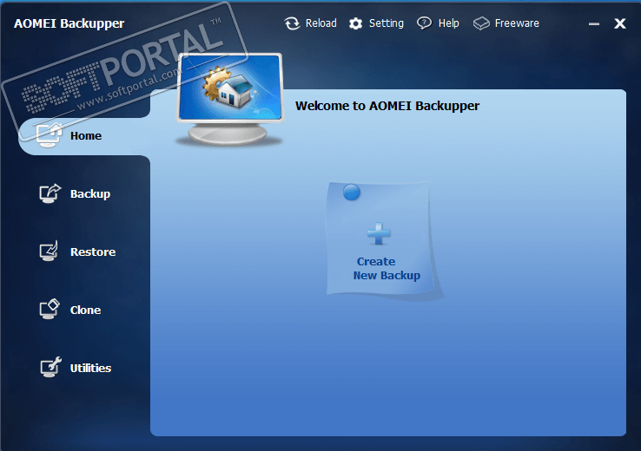Click the Help text label
Screen dimensions: 641x451
449,23
